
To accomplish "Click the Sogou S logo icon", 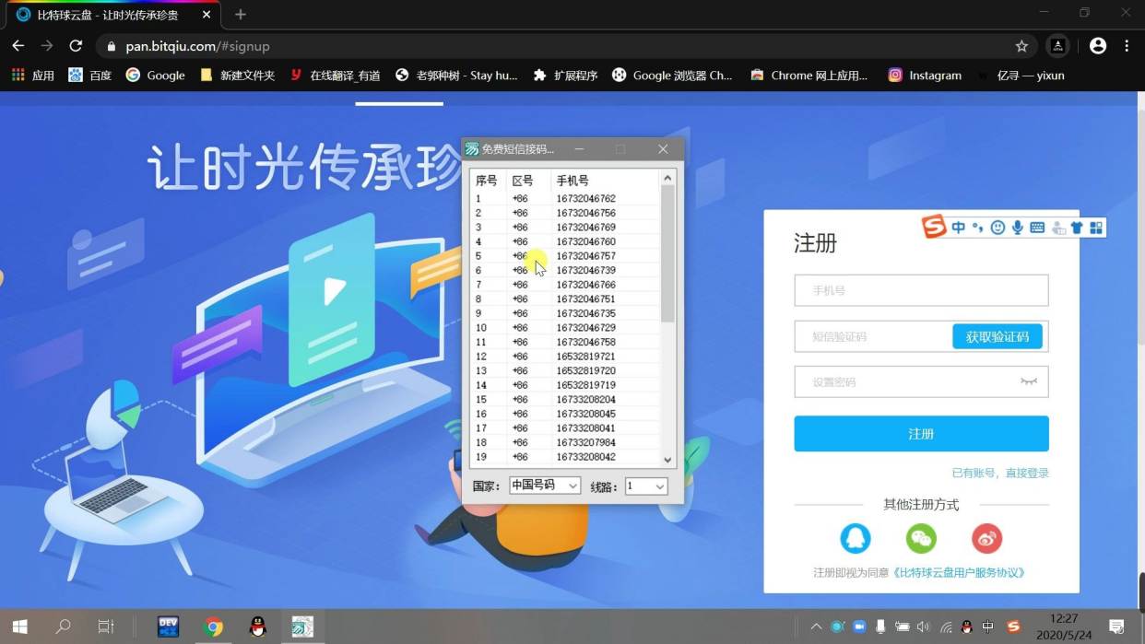I will point(933,227).
